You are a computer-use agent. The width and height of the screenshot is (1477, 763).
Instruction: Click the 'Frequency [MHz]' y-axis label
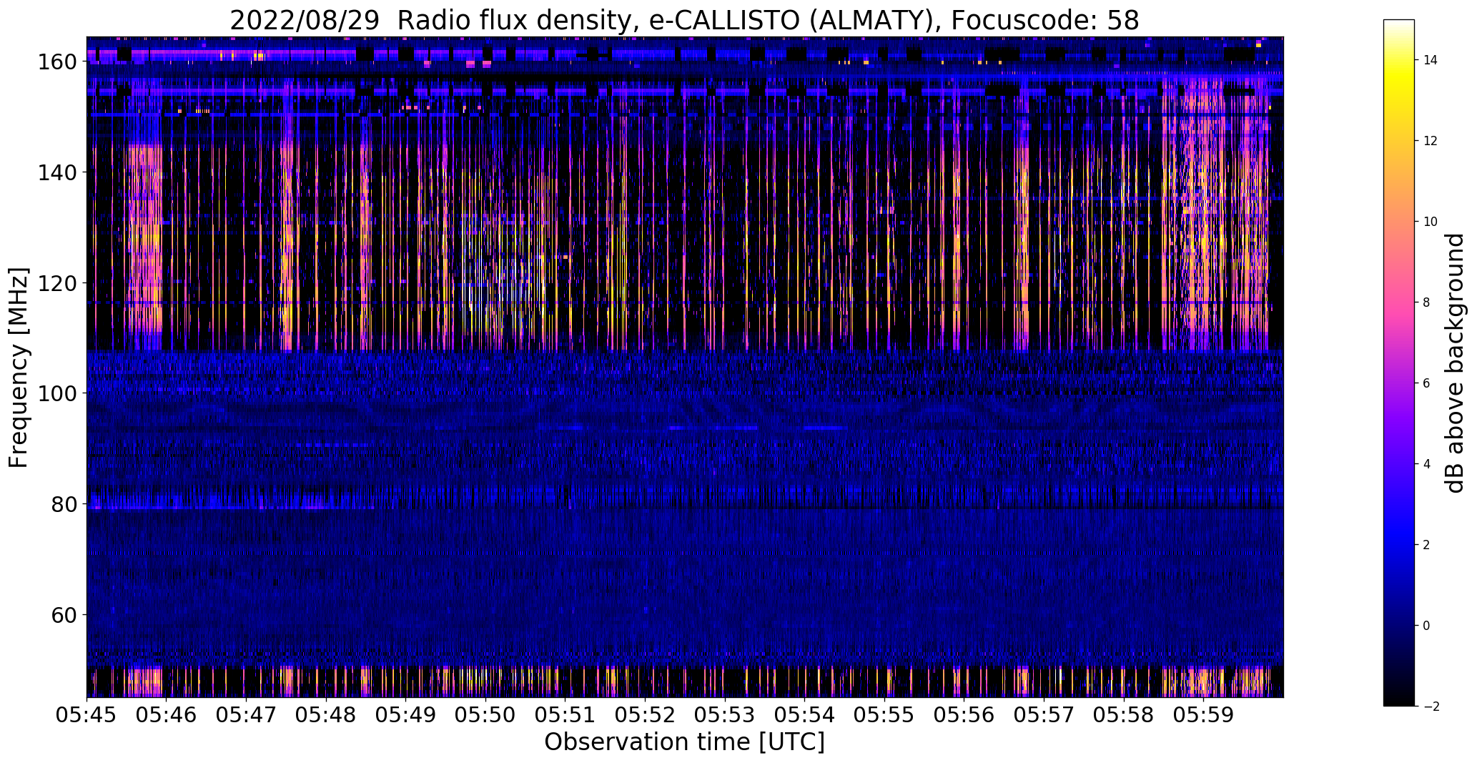[19, 368]
